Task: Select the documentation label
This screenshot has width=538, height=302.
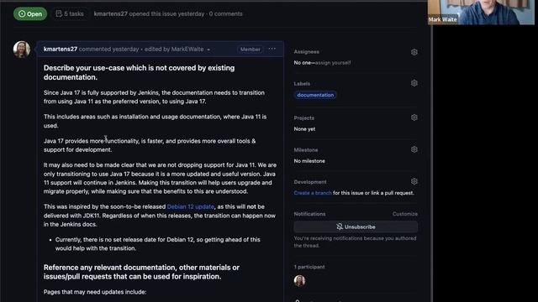Action: pos(315,95)
